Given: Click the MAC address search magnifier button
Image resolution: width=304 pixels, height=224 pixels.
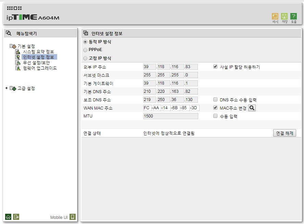Looking at the screenshot, I should [x=252, y=108].
